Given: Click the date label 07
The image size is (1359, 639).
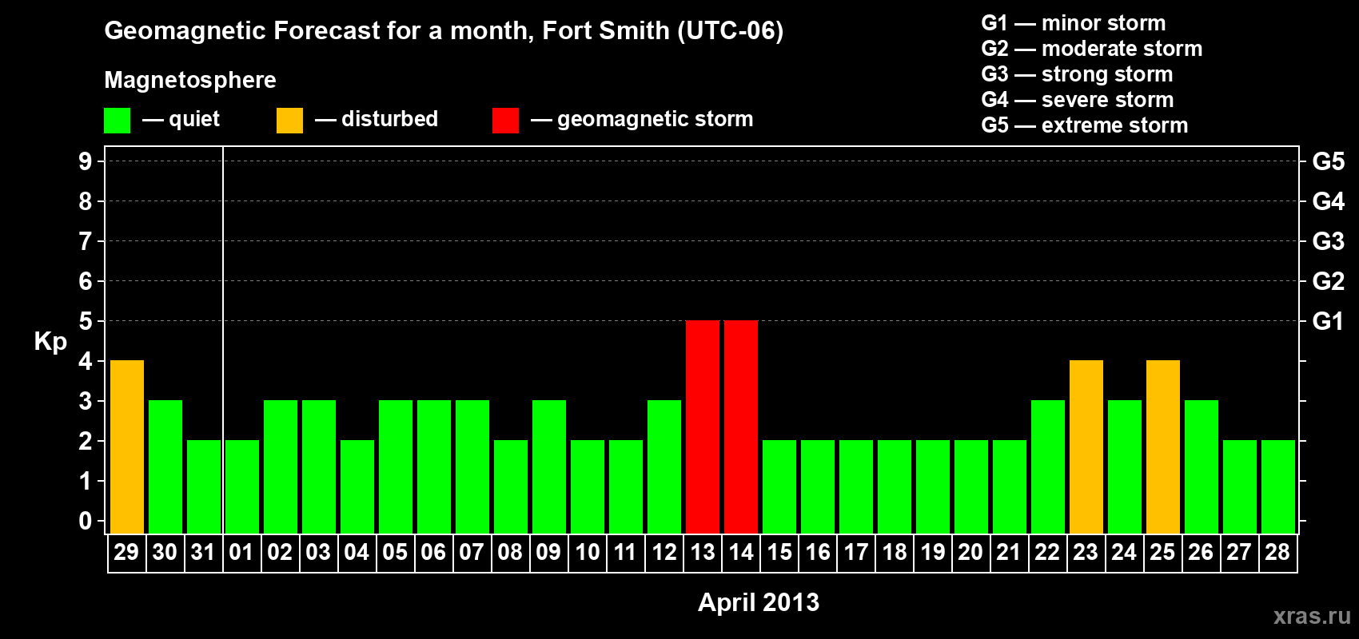Looking at the screenshot, I should tap(472, 552).
